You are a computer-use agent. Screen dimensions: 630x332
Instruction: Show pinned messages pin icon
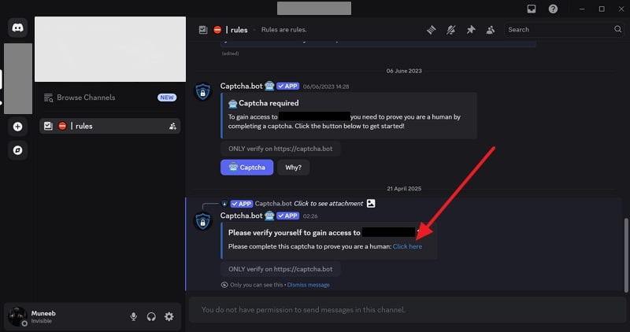pos(470,30)
